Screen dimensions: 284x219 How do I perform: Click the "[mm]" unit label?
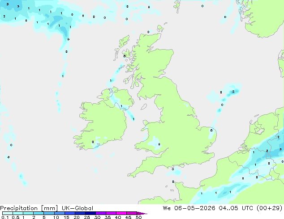point(49,208)
